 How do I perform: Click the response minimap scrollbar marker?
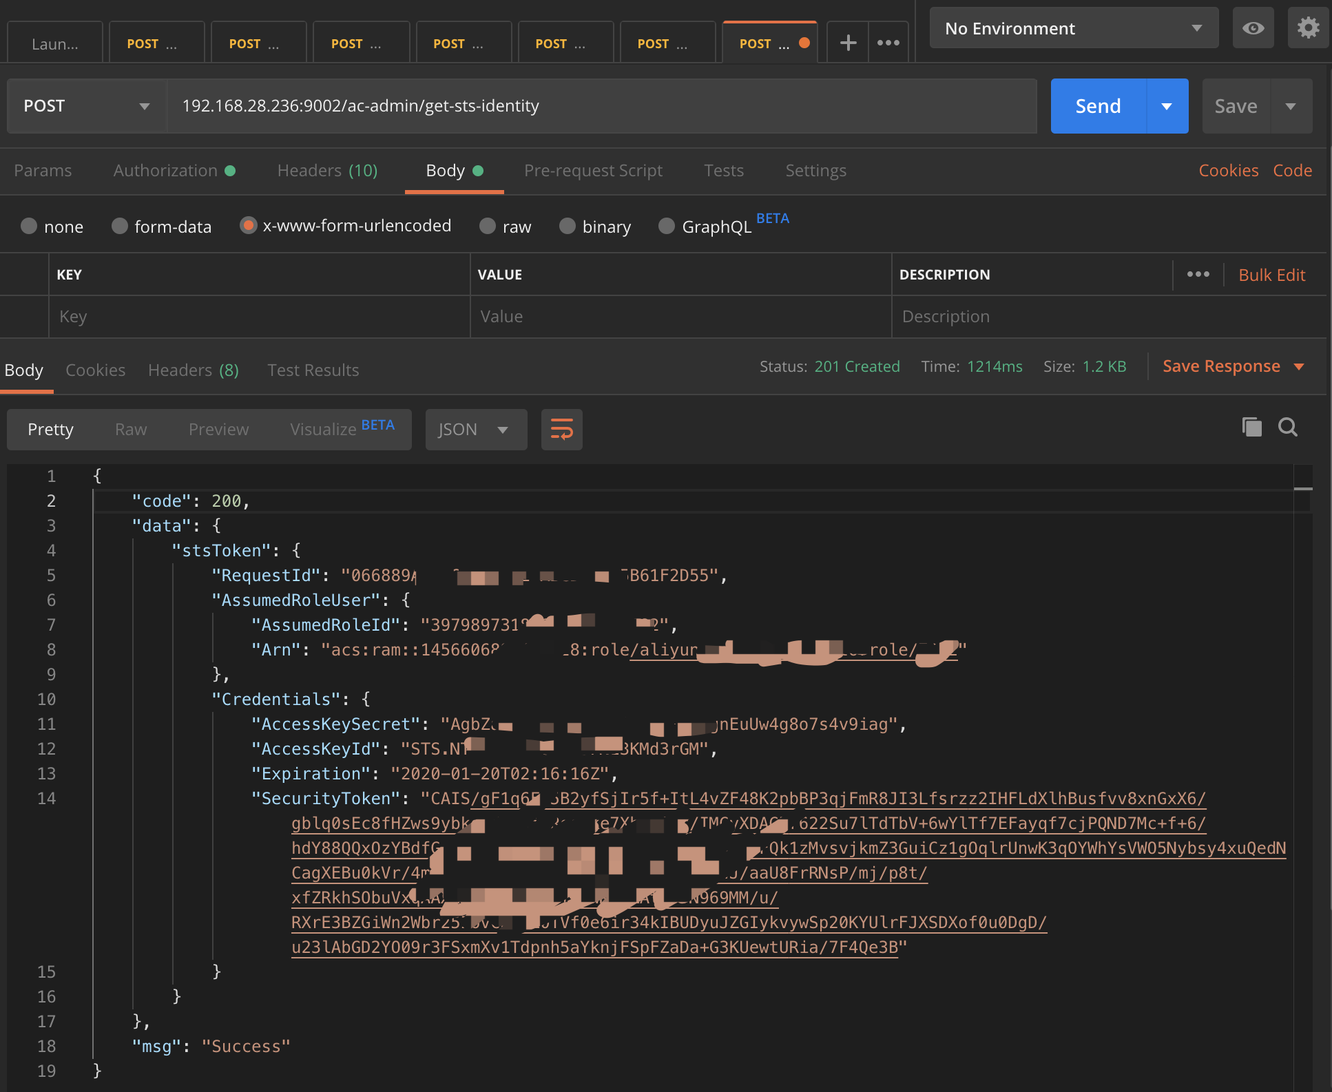pos(1302,488)
